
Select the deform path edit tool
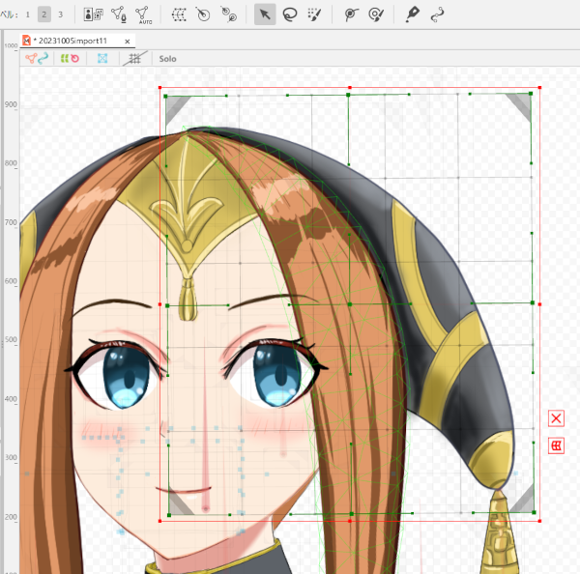click(x=437, y=14)
